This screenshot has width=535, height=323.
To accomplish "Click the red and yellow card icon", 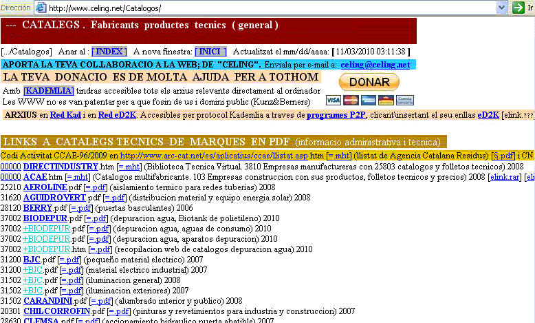I will [386, 100].
